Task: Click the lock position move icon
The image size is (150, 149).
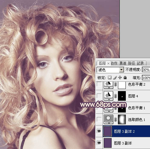Action: click(120, 78)
